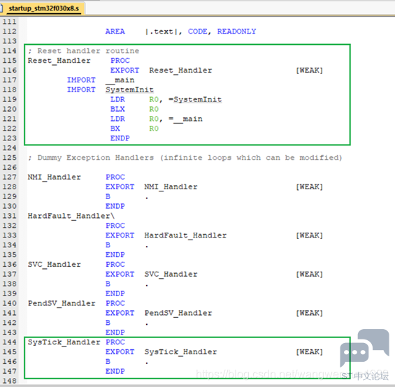Screen dimensions: 395x387
Task: Switch to the startup_stm32f030x8.s tab
Action: click(x=43, y=8)
